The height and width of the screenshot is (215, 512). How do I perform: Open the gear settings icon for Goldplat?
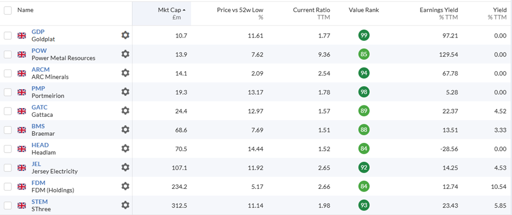pyautogui.click(x=125, y=35)
